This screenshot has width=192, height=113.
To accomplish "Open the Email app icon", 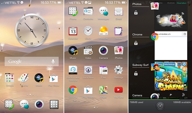I will pyautogui.click(x=118, y=12).
